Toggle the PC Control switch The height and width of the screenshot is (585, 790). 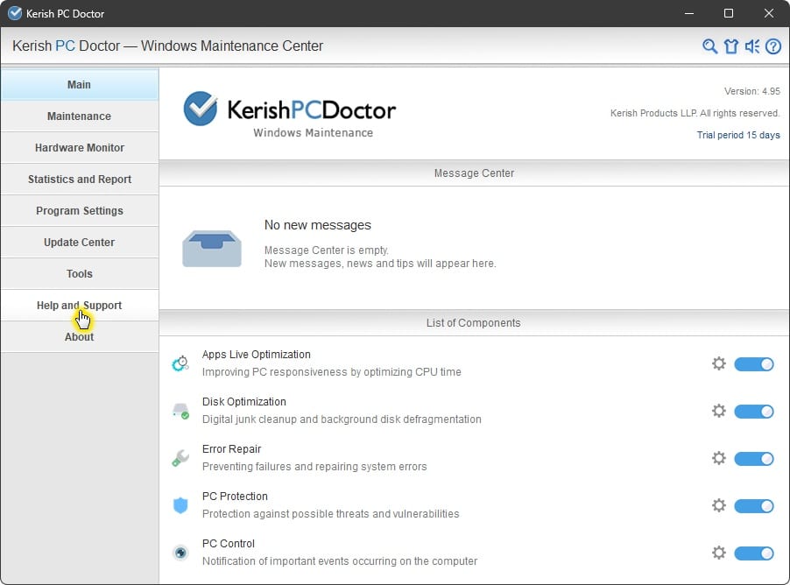(x=754, y=553)
